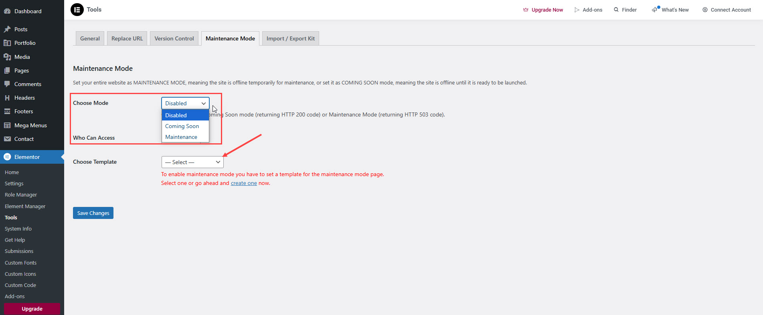Click the Contact envelope icon
Image resolution: width=763 pixels, height=315 pixels.
pos(7,139)
